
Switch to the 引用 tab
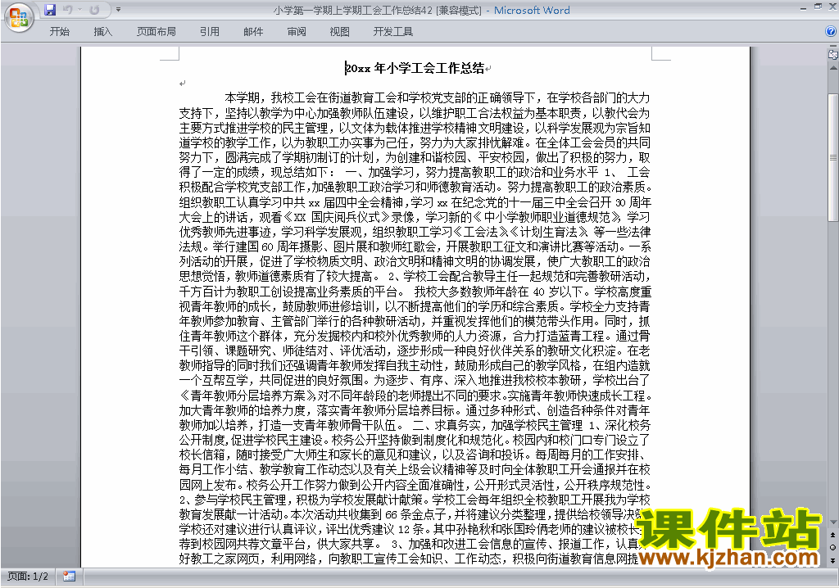click(x=210, y=32)
